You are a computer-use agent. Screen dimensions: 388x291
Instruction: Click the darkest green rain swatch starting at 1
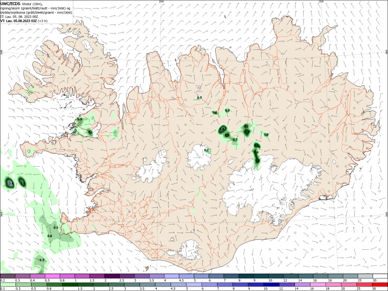click(70, 285)
